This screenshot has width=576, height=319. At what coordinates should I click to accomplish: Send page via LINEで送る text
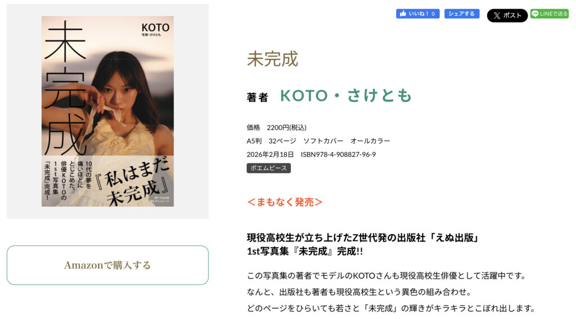point(553,13)
